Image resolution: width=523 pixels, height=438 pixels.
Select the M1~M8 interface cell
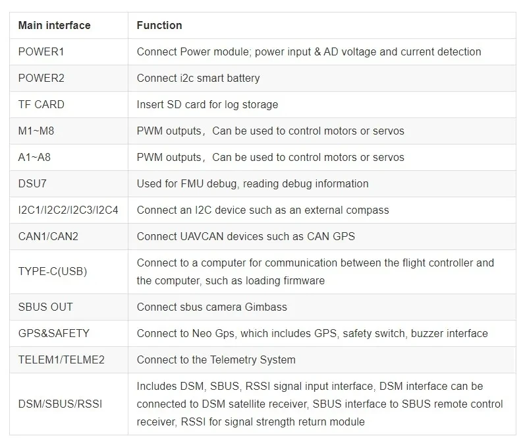tap(36, 131)
